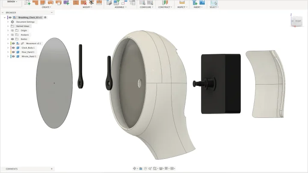The image size is (308, 173).
Task: Hide the Hour_Hand:1 component
Action: coord(13,52)
